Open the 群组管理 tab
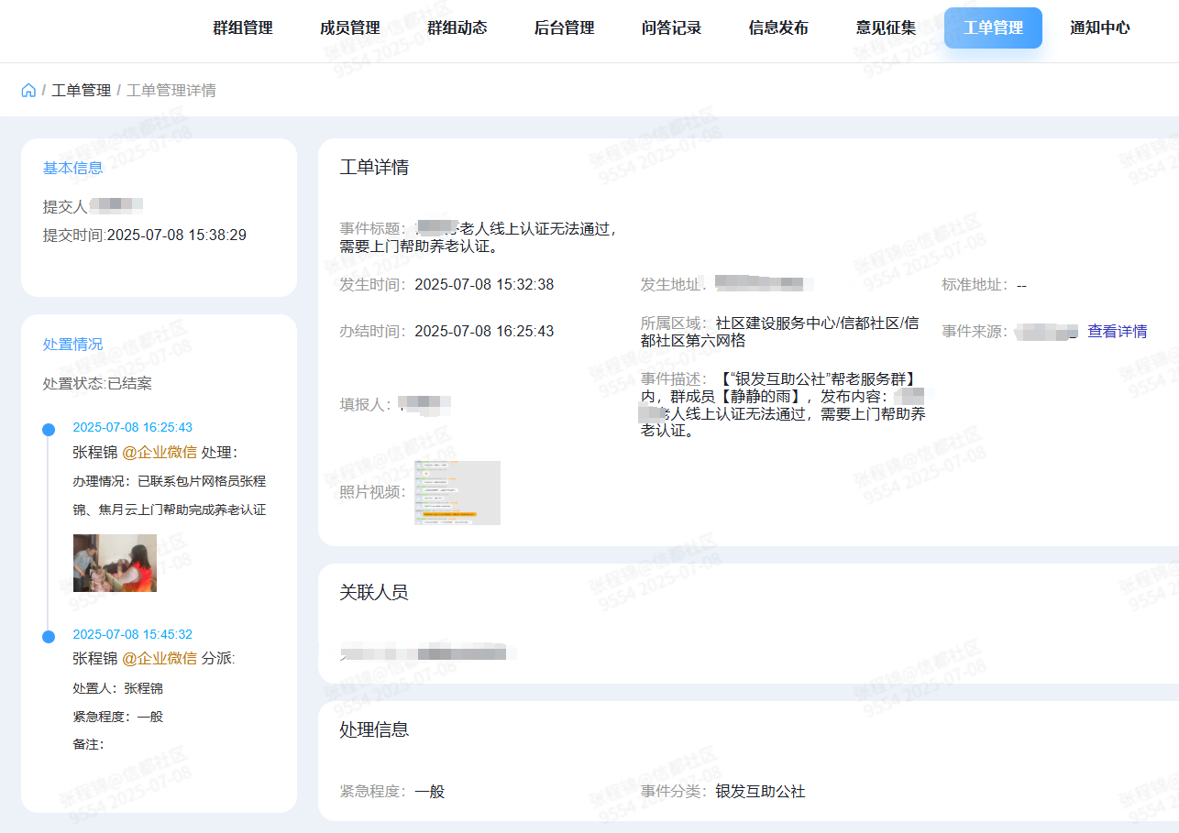Image resolution: width=1179 pixels, height=833 pixels. click(243, 27)
